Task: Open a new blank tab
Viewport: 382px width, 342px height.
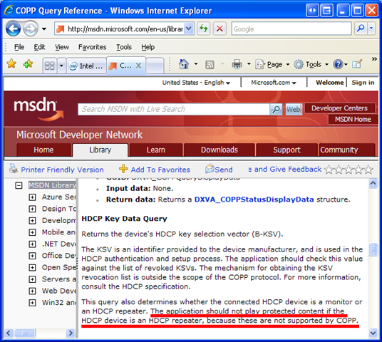Action: 155,66
